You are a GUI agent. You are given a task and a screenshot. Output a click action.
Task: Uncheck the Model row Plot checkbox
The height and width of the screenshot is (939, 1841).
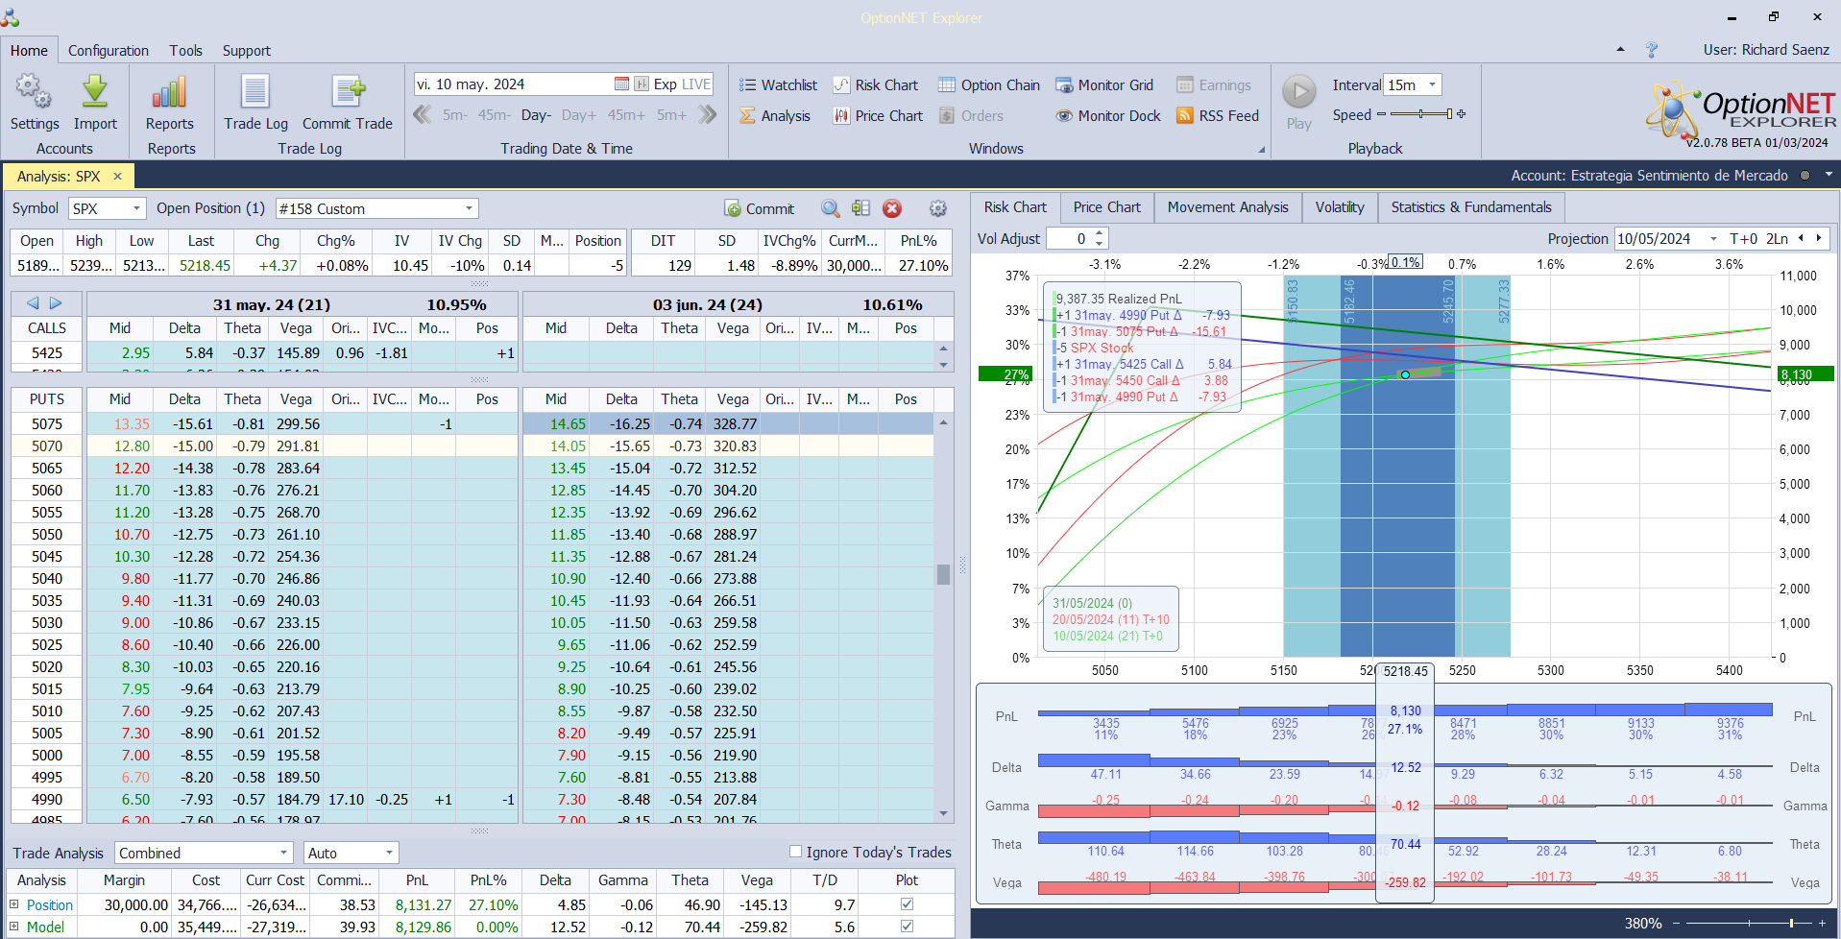[907, 927]
